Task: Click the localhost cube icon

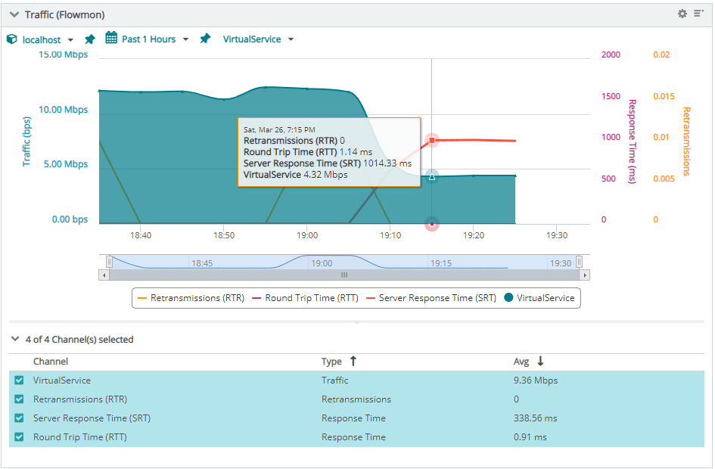Action: [11, 39]
